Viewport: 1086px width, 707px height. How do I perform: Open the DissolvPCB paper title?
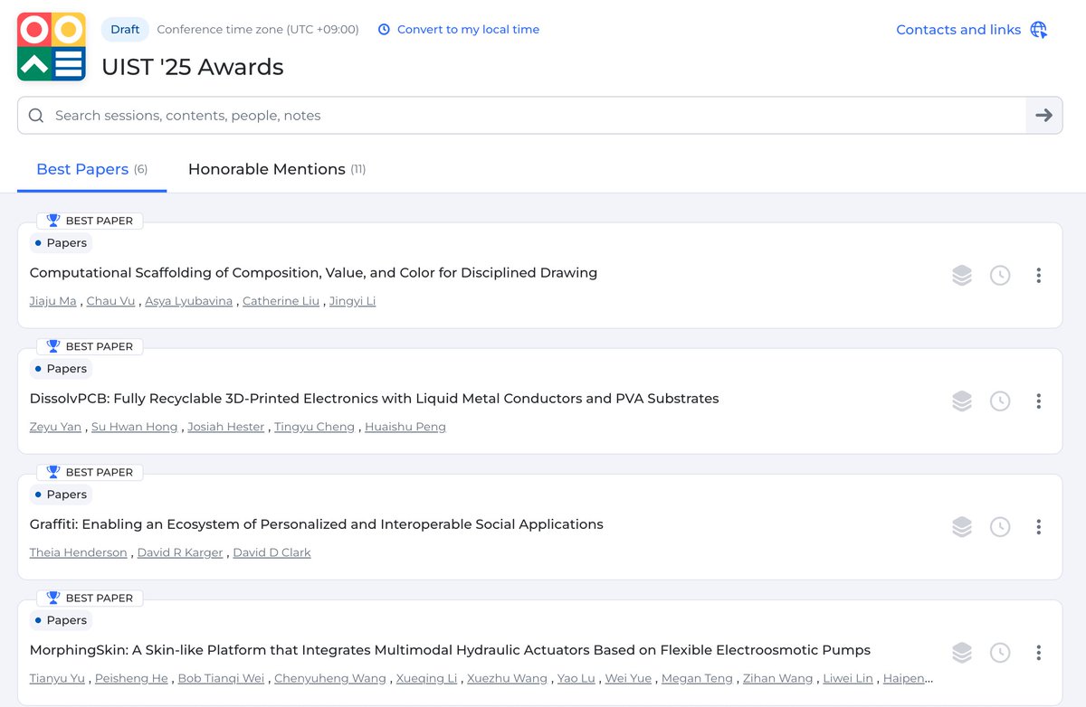pyautogui.click(x=374, y=399)
